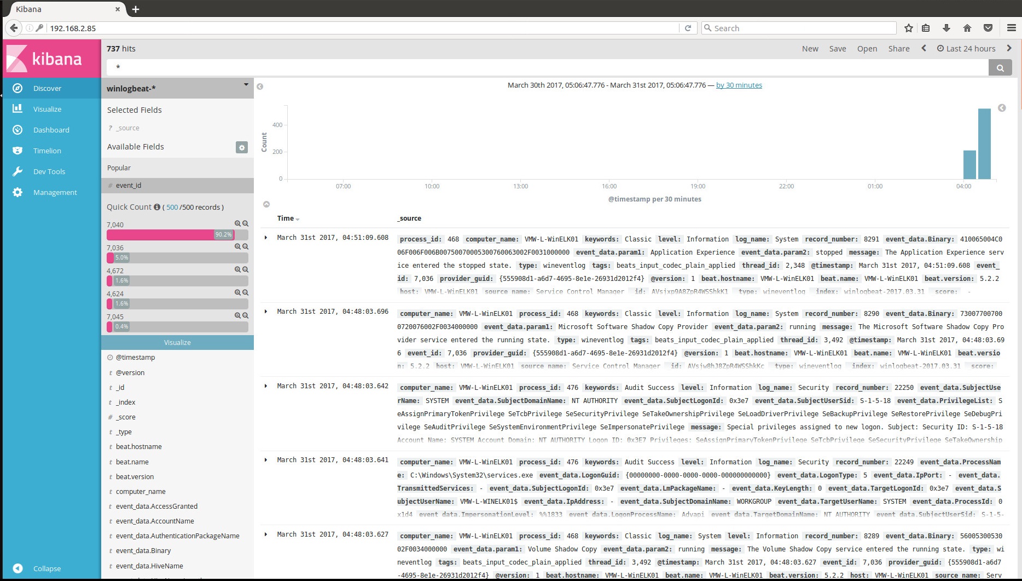Image resolution: width=1022 pixels, height=581 pixels.
Task: Open the browser hamburger menu
Action: (1012, 28)
